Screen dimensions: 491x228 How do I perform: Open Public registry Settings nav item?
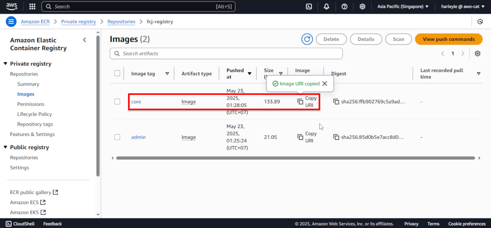click(19, 168)
